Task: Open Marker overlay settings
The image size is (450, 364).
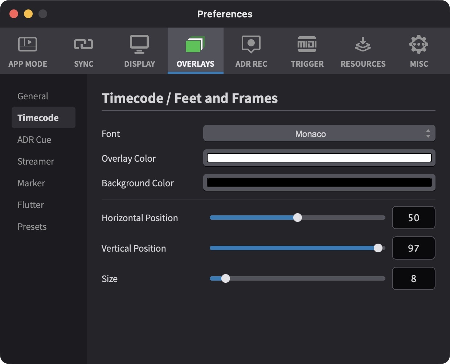Action: tap(44, 183)
